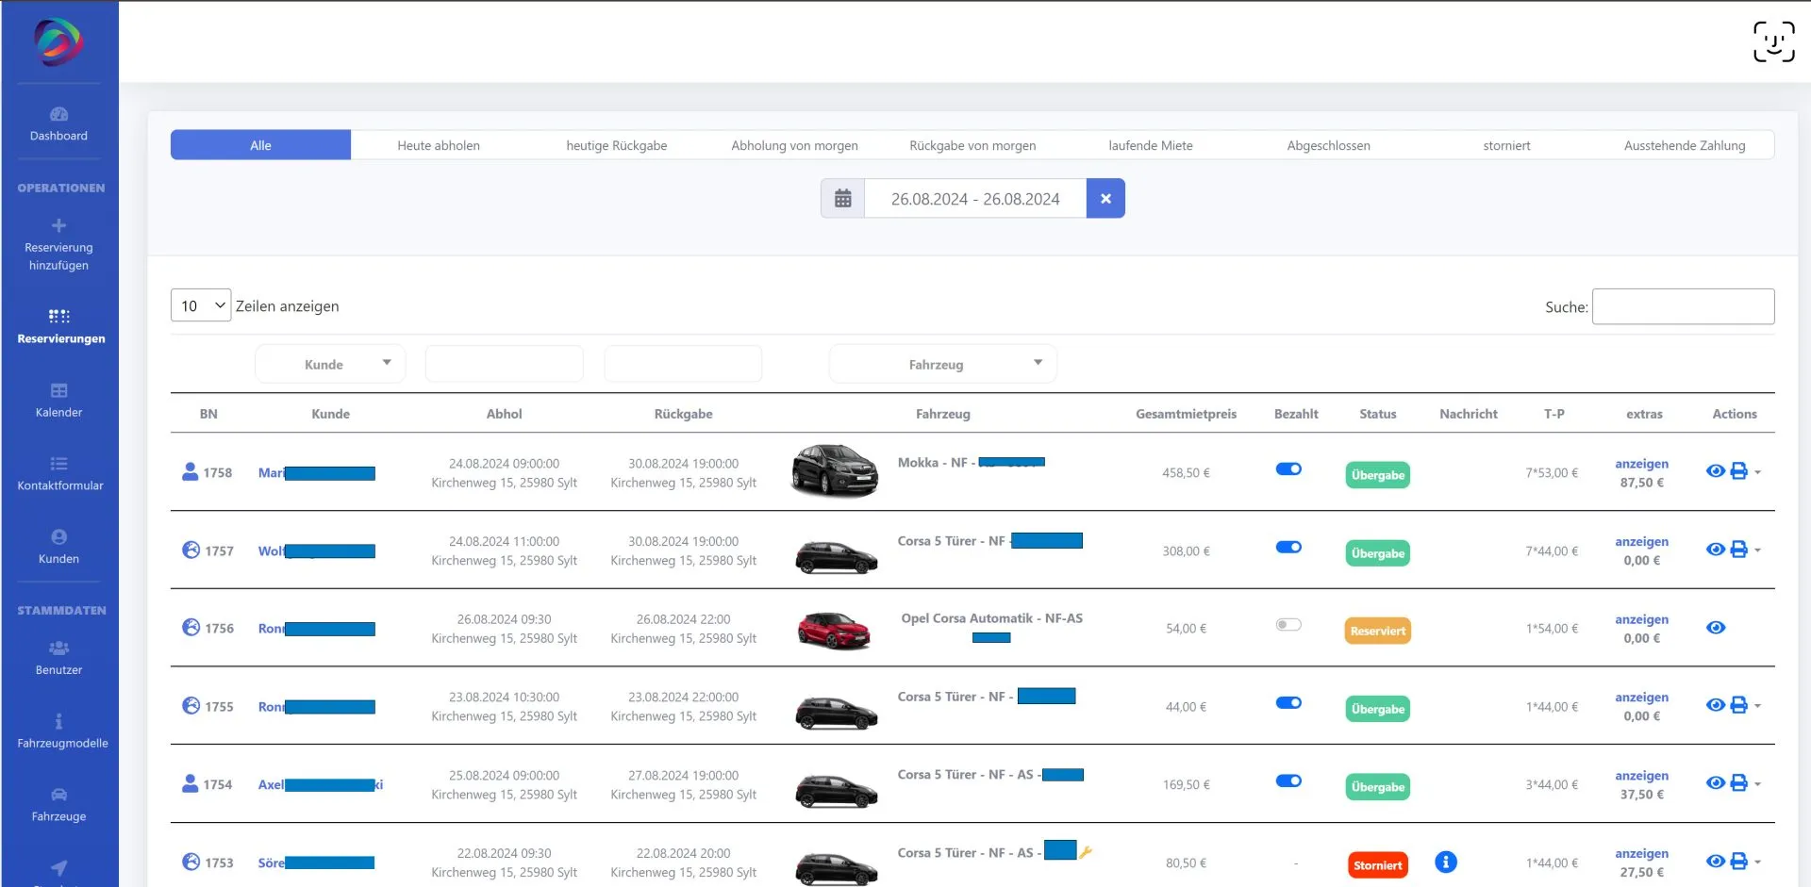This screenshot has width=1811, height=887.
Task: Open the Kontaktformular list icon
Action: [58, 464]
